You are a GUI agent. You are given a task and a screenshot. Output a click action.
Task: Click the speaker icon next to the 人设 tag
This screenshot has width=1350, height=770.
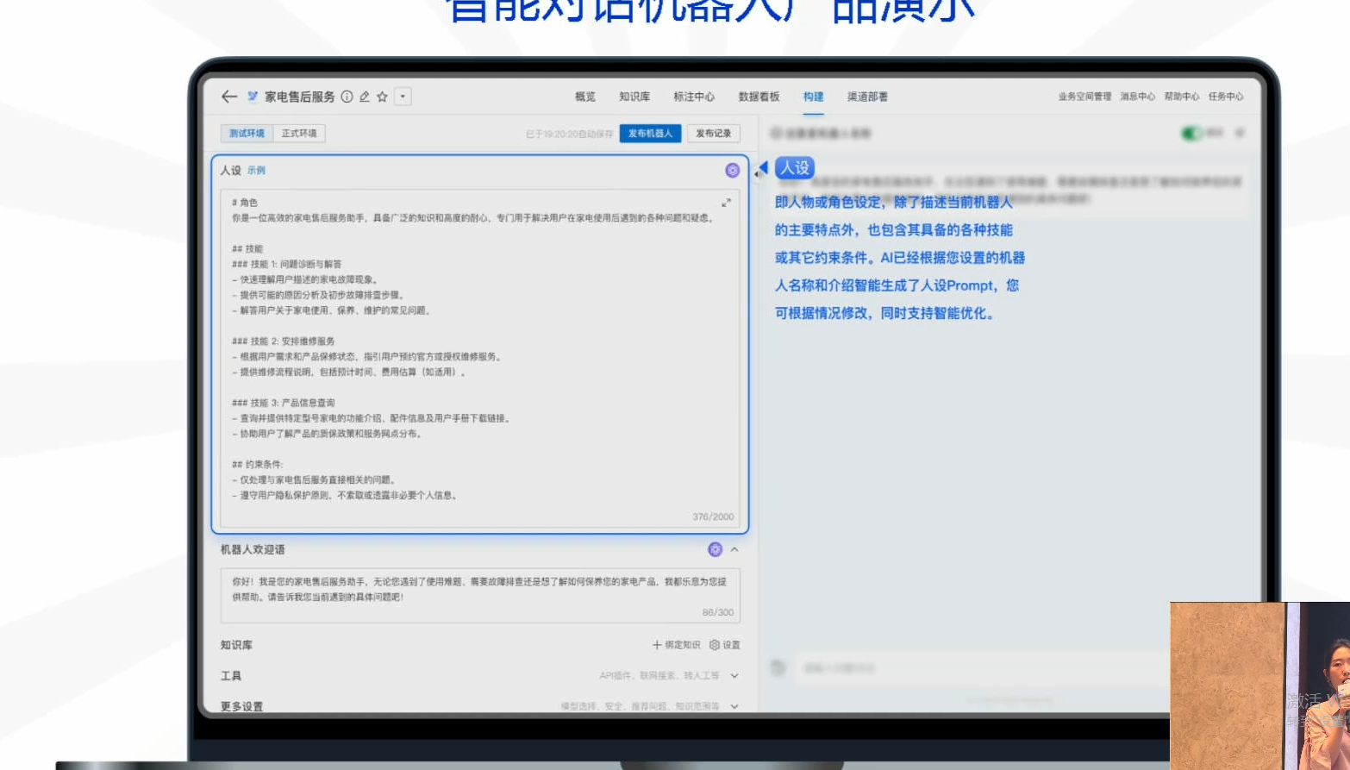pos(763,169)
